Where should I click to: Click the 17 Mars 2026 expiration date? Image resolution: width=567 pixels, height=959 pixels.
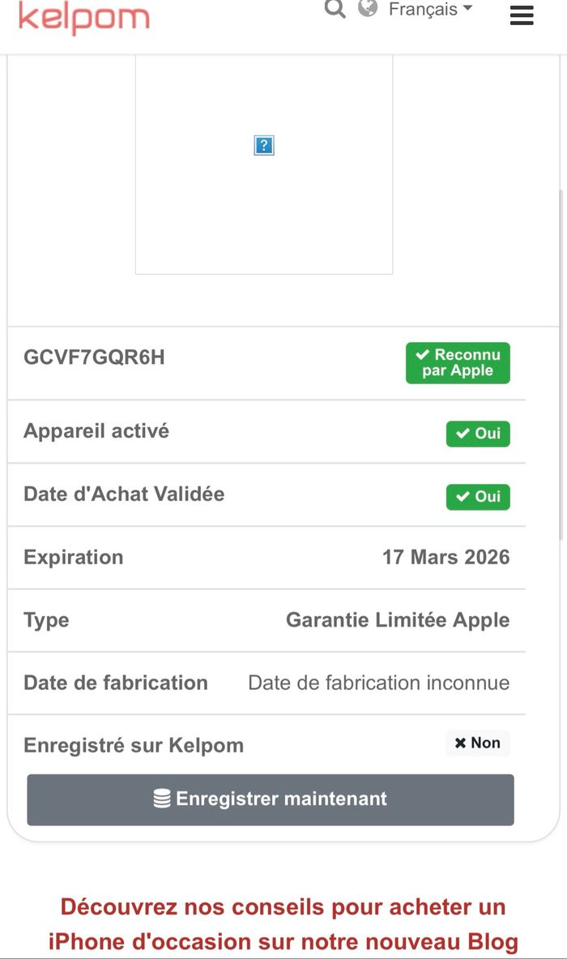pos(446,557)
